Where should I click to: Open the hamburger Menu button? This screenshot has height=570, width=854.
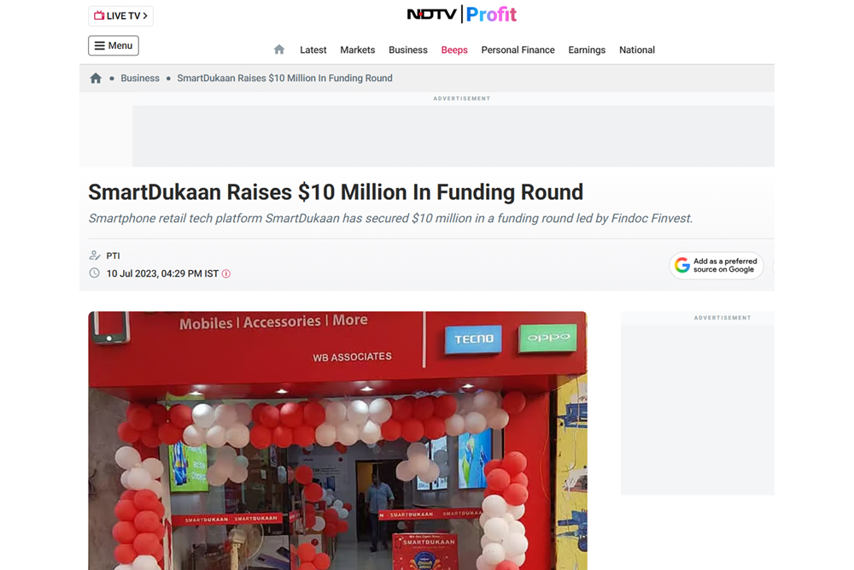tap(114, 46)
